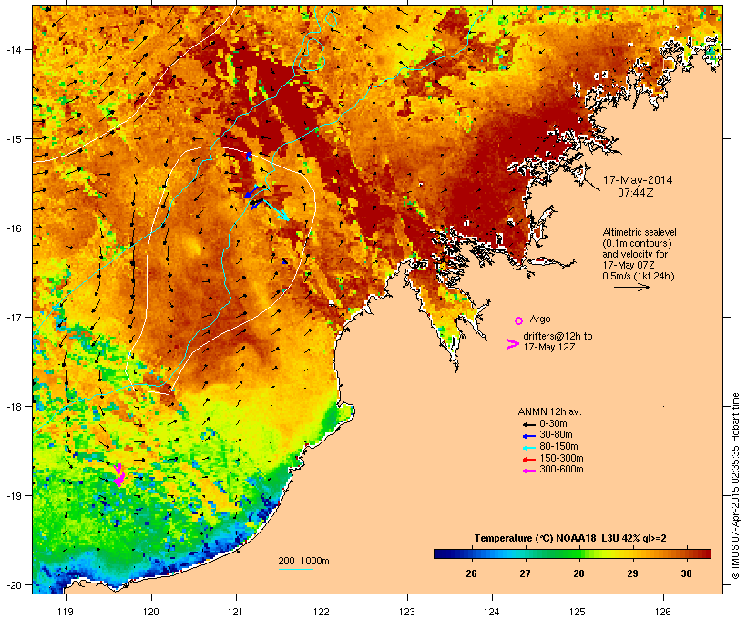Click the cyan ANMN current arrow on map
Screen dimensions: 747x619
click(276, 209)
